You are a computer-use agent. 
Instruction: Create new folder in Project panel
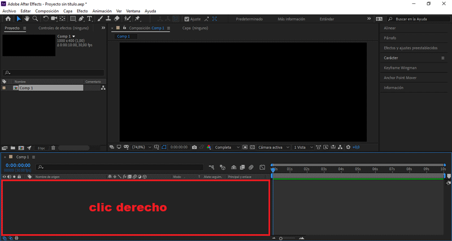click(x=12, y=148)
